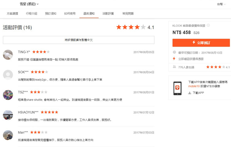Open SOK*** reviewer avatar
Screen dimensions: 231x148
click(8, 75)
